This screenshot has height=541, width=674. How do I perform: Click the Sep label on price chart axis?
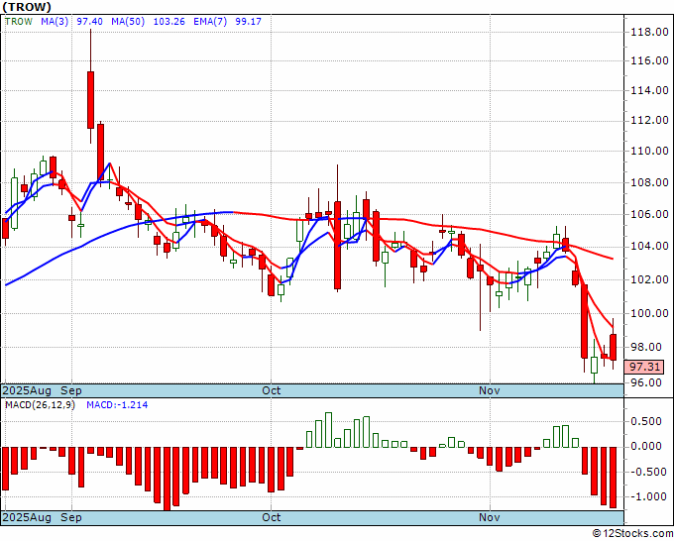[x=71, y=390]
